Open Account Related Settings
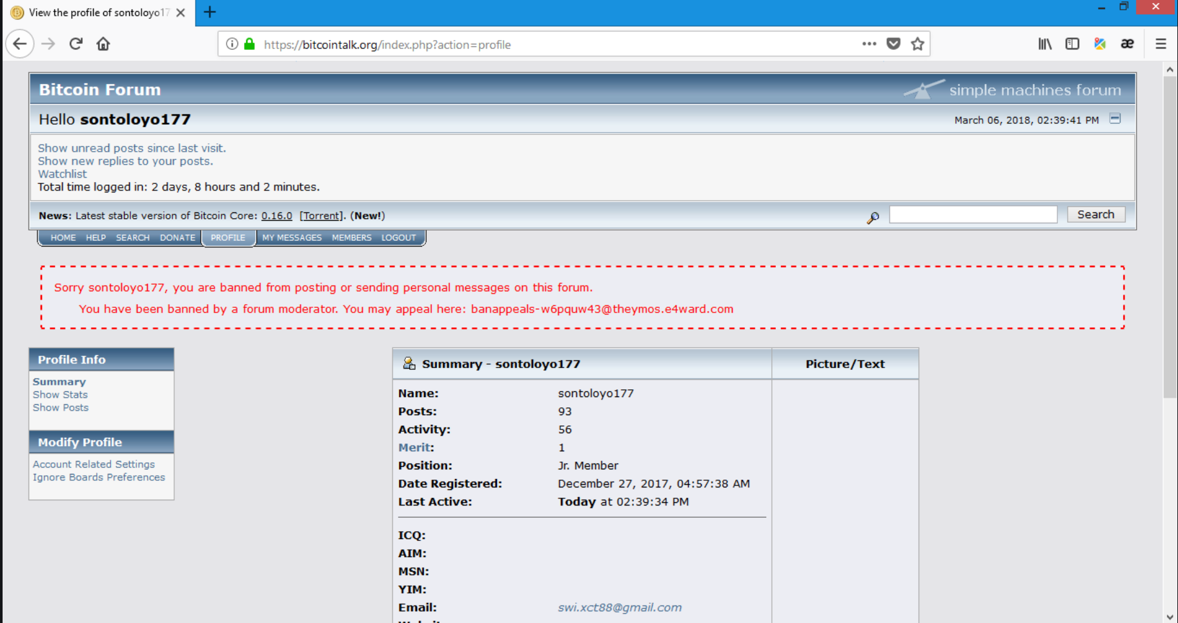 tap(94, 464)
